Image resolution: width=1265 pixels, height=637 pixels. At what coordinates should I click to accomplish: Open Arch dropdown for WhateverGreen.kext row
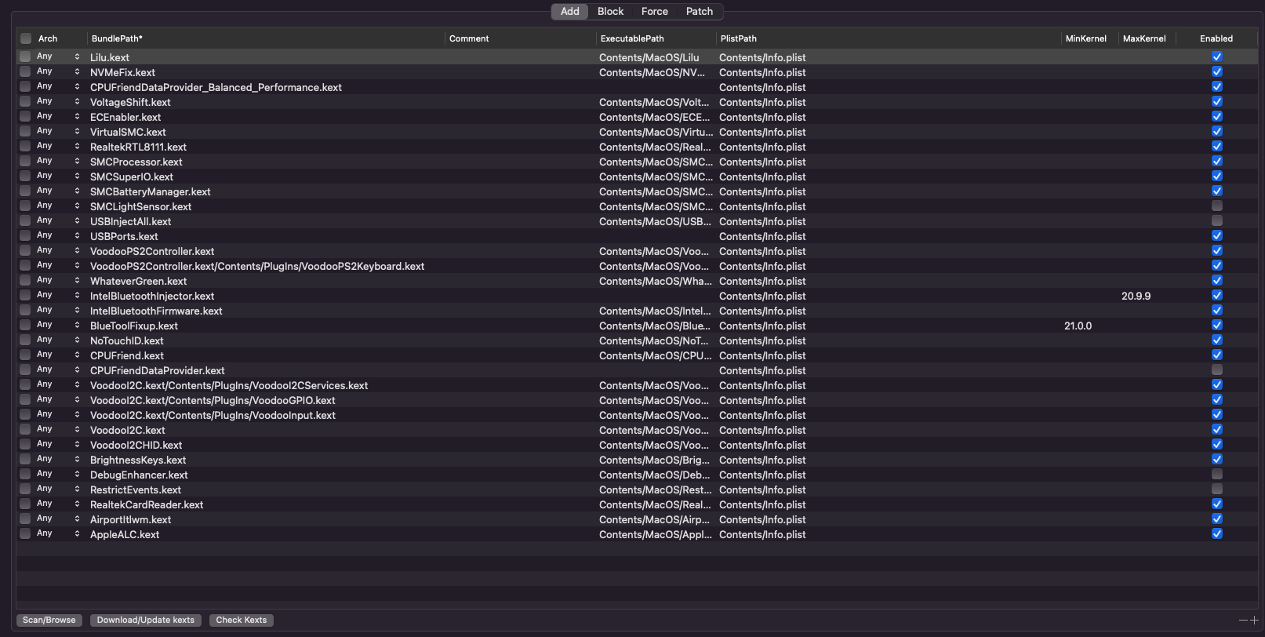point(77,280)
